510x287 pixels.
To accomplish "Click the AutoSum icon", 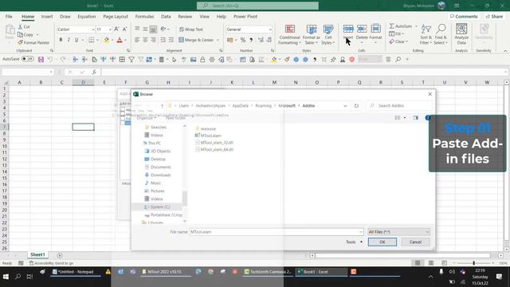I will 392,26.
